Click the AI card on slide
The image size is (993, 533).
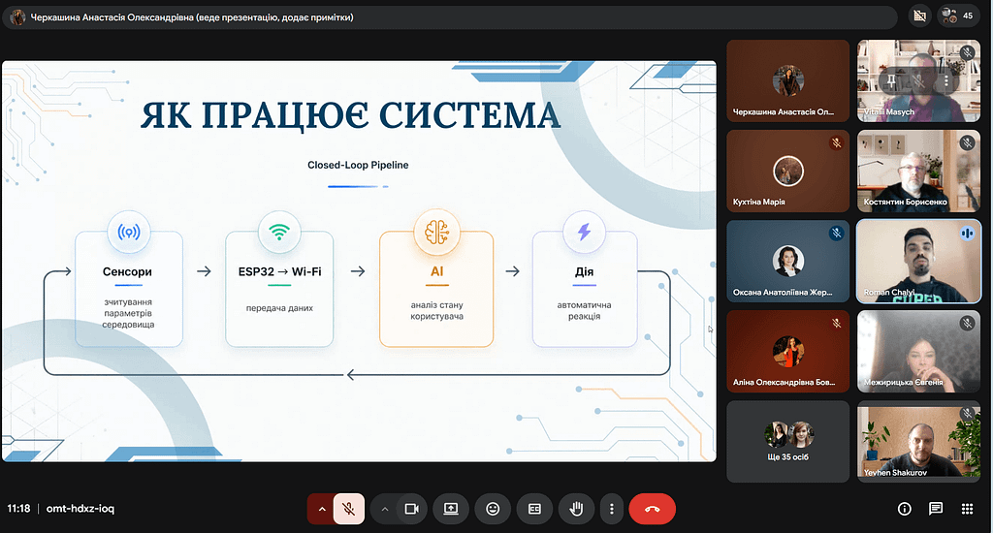(x=436, y=289)
